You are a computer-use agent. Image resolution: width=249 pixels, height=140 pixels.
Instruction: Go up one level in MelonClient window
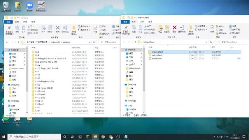(x=135, y=42)
